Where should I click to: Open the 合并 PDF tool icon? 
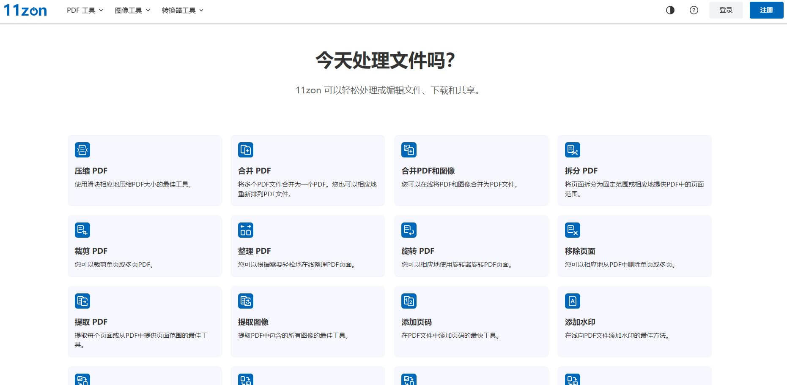click(x=246, y=150)
